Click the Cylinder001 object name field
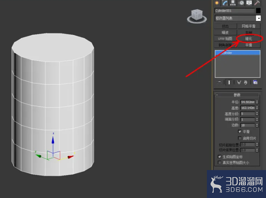Viewport: 266px width, 198px height. tap(235, 11)
